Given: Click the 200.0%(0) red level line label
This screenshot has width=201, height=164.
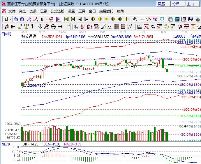Looking at the screenshot, I should [191, 59].
